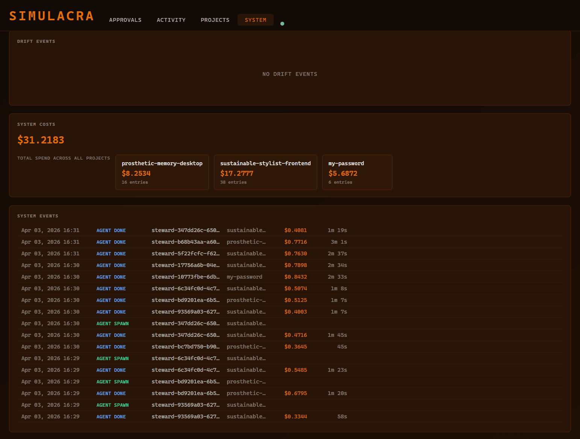
Task: Click the total system cost $31.2183
Action: coord(41,140)
